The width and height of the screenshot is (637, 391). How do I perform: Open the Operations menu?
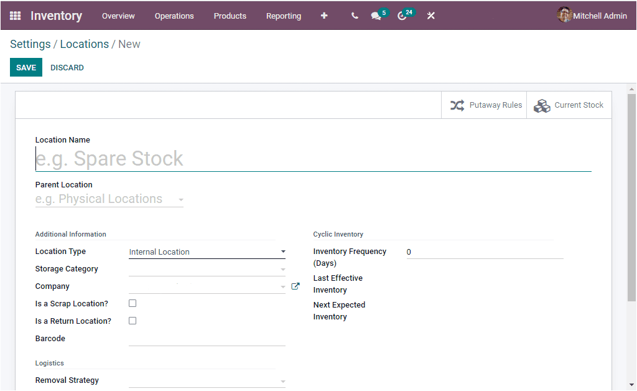point(174,16)
